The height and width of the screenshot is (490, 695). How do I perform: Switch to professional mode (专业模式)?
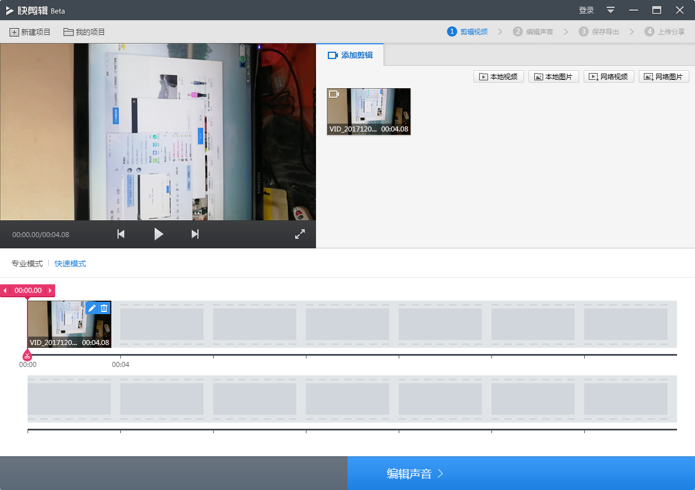(x=27, y=264)
